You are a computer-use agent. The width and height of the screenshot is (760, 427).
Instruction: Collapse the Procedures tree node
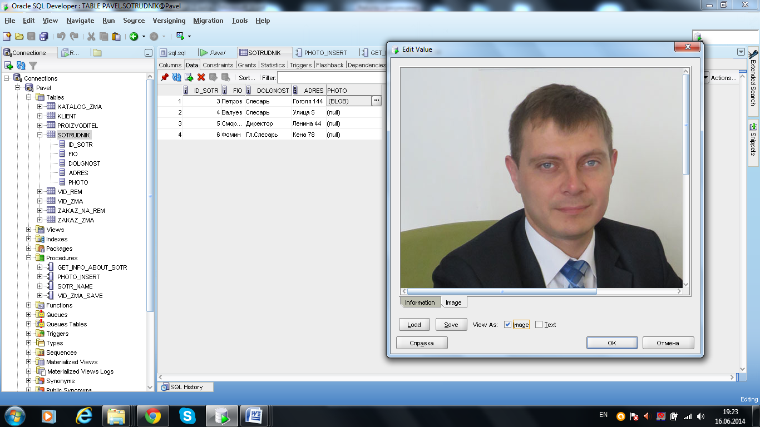[29, 258]
